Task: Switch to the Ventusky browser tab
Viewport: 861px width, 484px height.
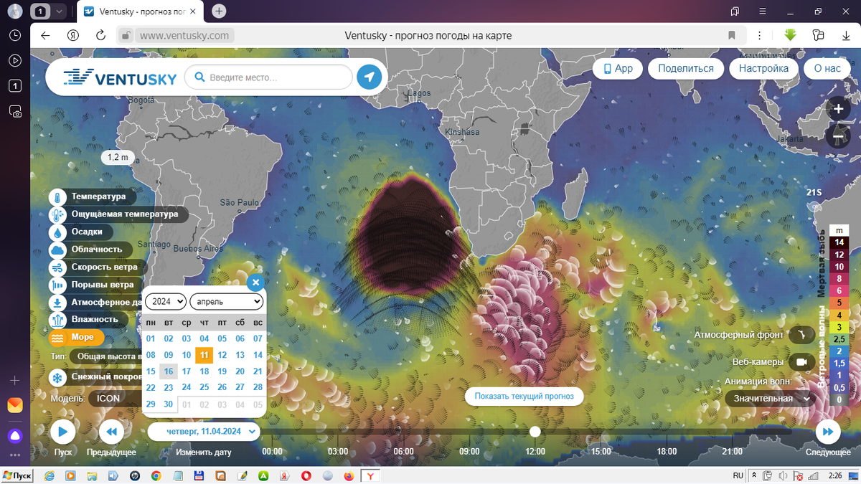Action: pyautogui.click(x=138, y=11)
